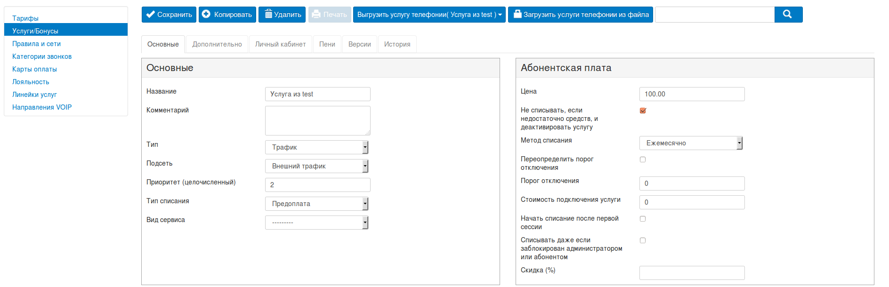Switch to the Дополнительно tab
The height and width of the screenshot is (287, 889).
pyautogui.click(x=217, y=44)
